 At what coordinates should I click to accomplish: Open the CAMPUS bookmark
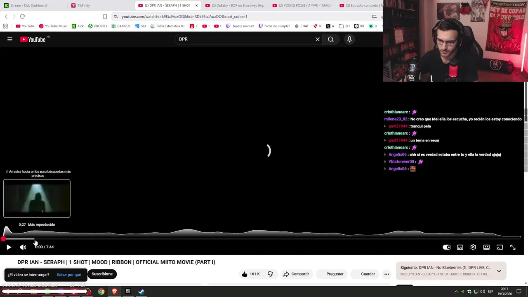121,26
